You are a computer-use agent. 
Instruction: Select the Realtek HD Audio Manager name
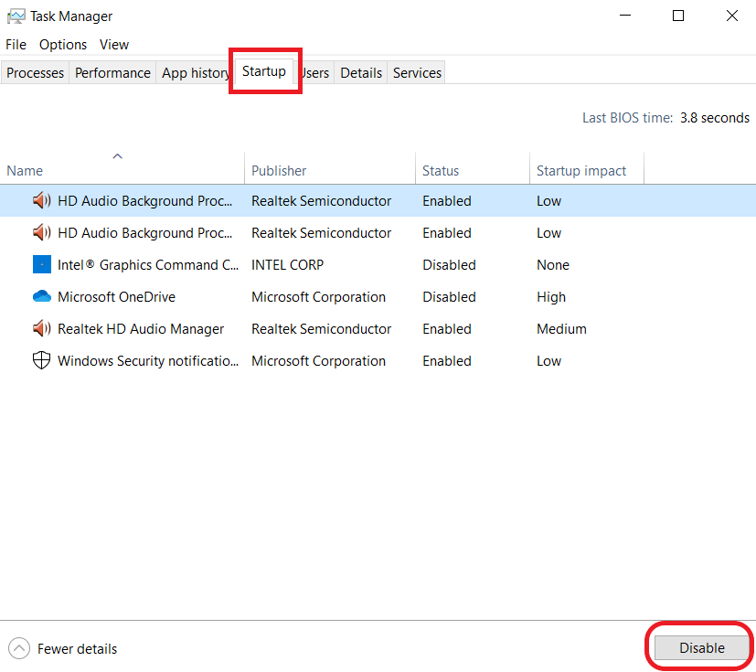coord(141,329)
